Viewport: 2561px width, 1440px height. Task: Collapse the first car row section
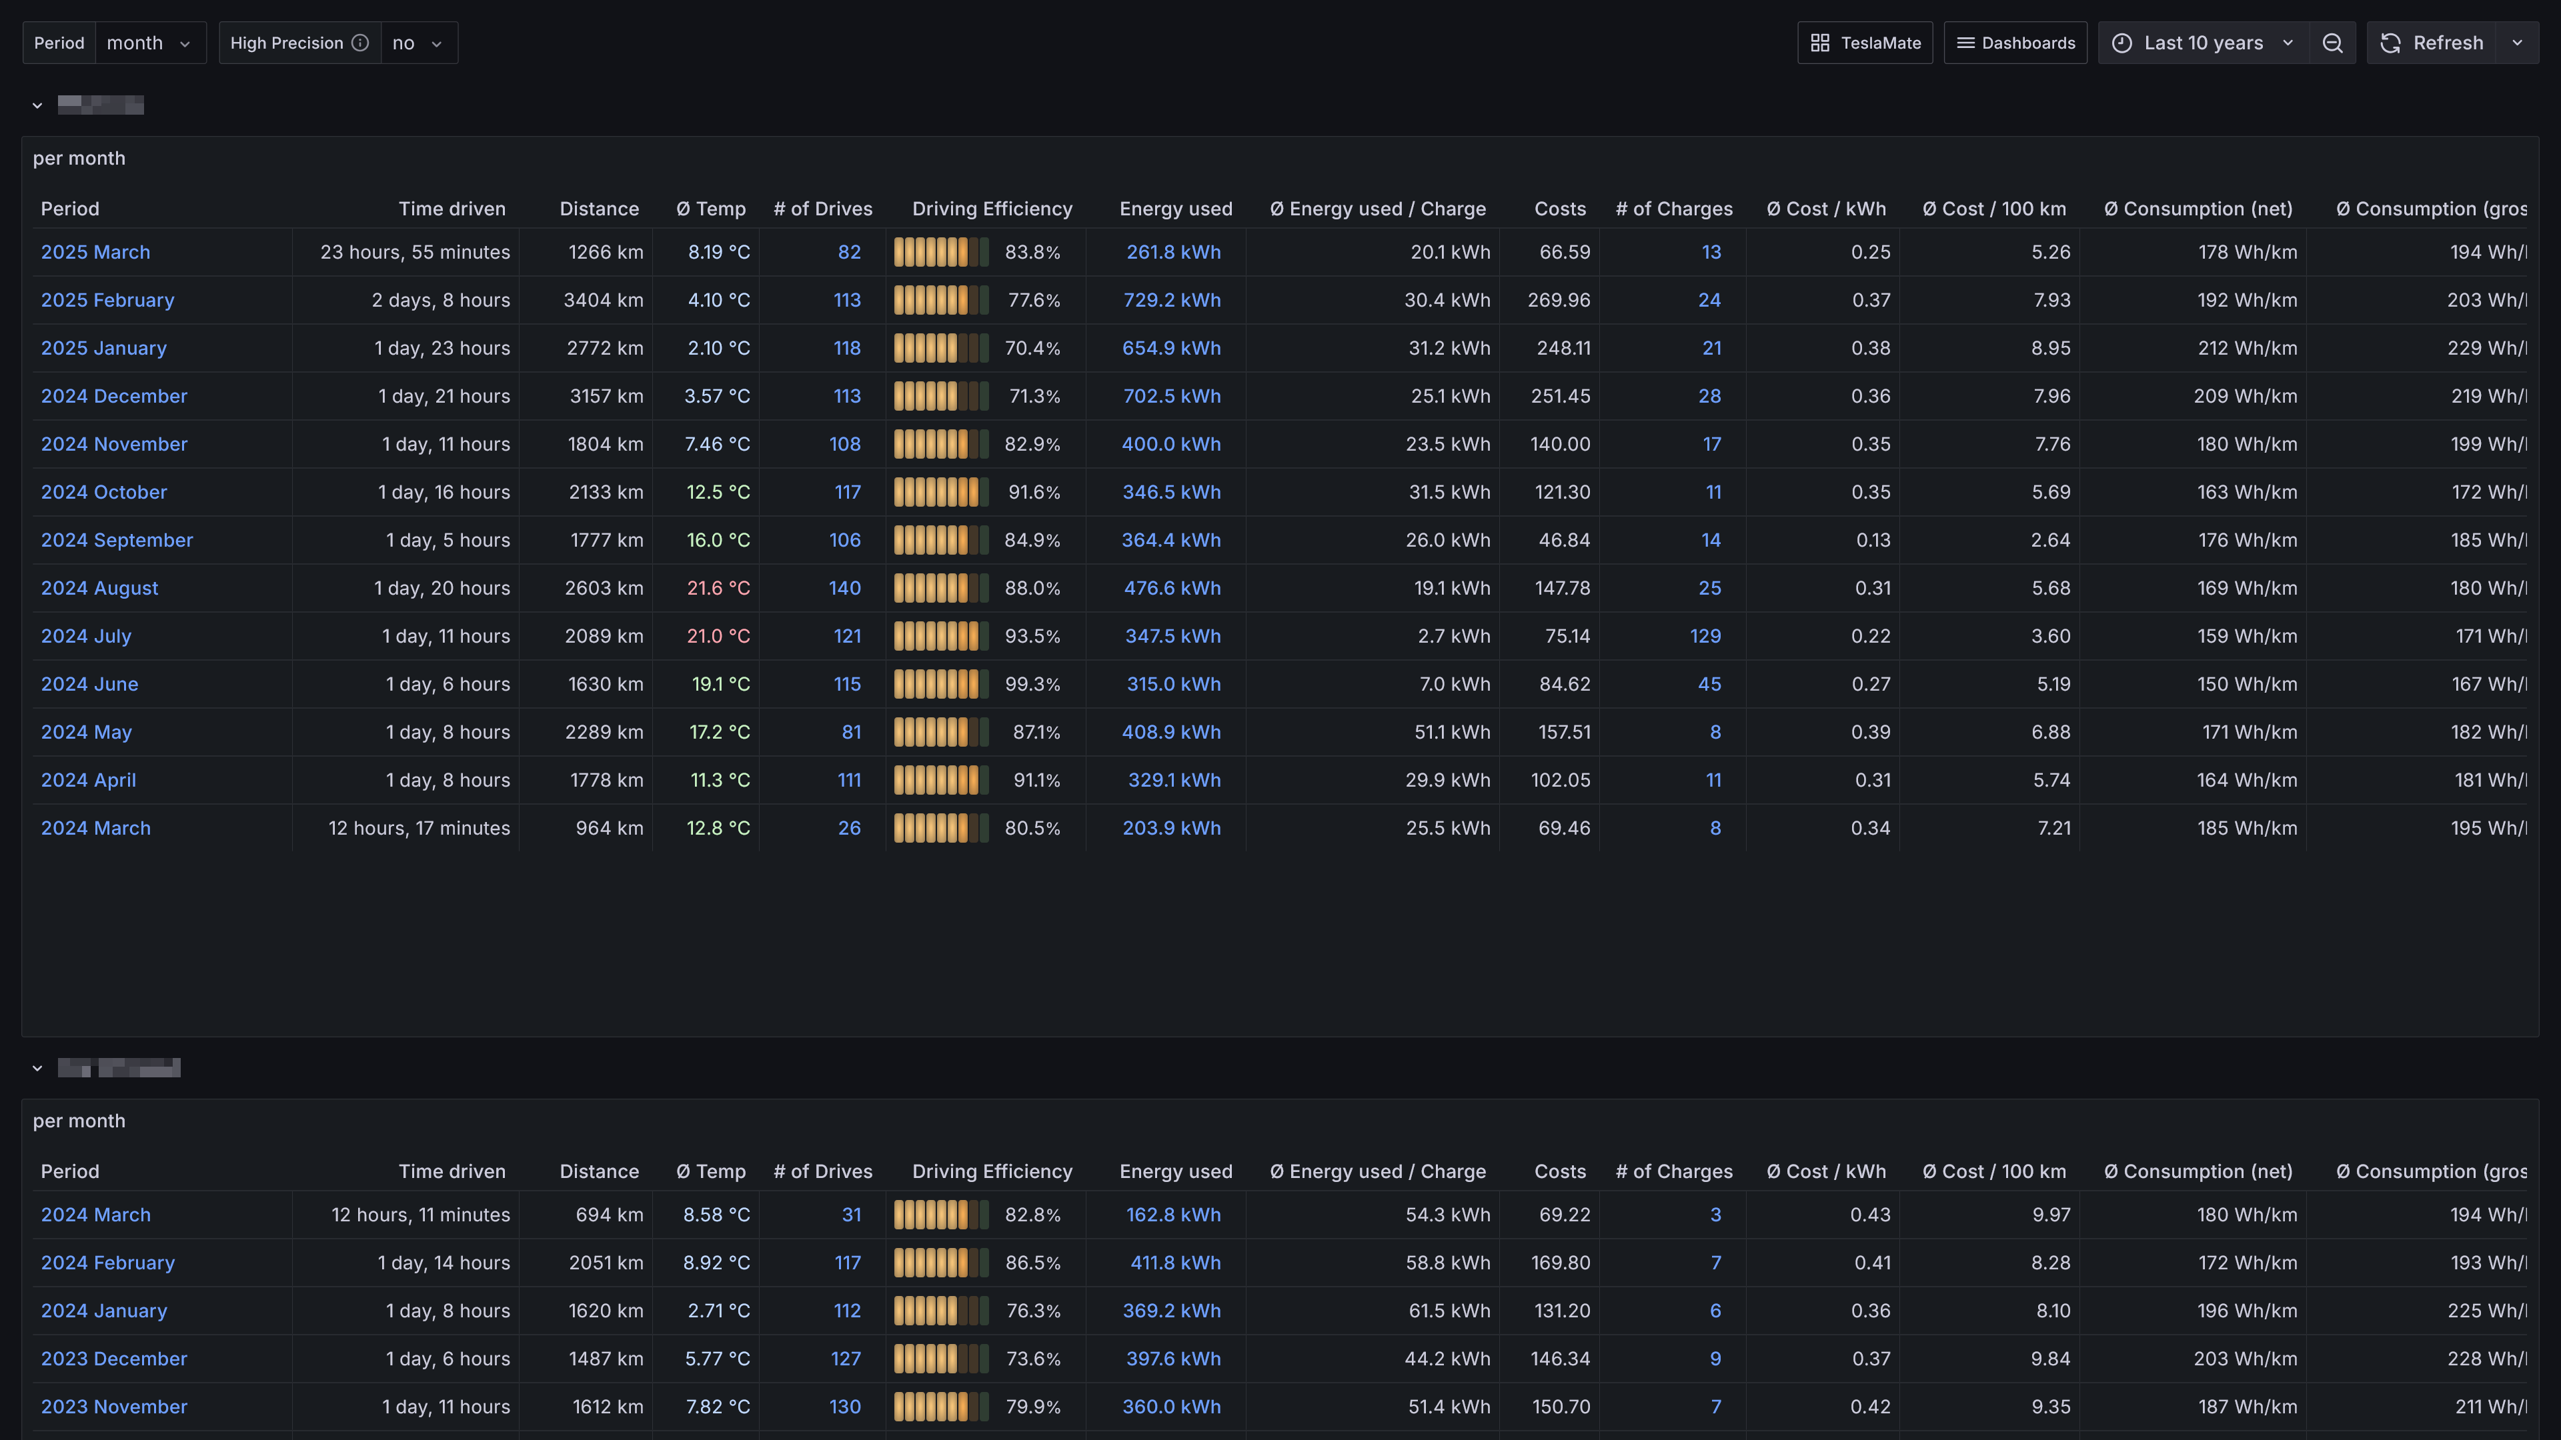(x=37, y=105)
